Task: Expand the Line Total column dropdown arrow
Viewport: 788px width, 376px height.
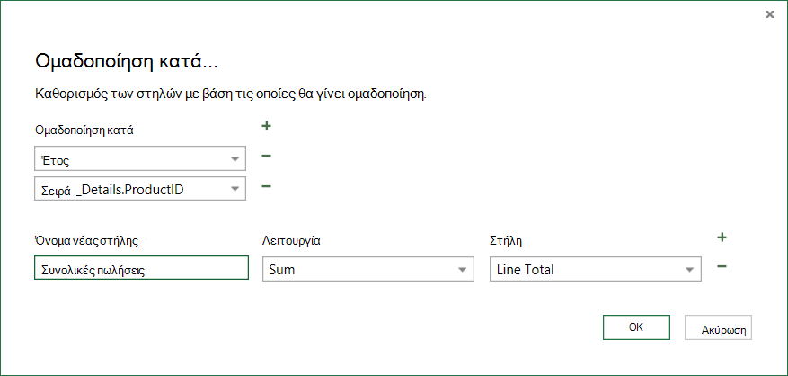Action: (x=689, y=270)
